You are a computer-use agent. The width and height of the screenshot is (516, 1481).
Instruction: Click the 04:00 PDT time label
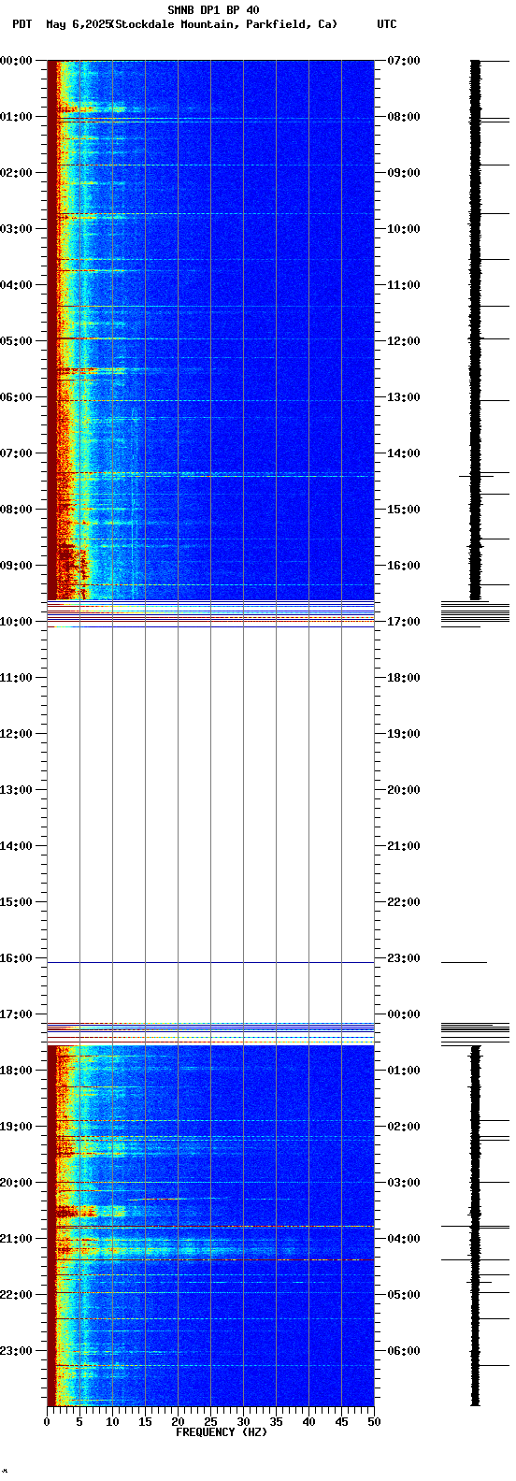[16, 285]
